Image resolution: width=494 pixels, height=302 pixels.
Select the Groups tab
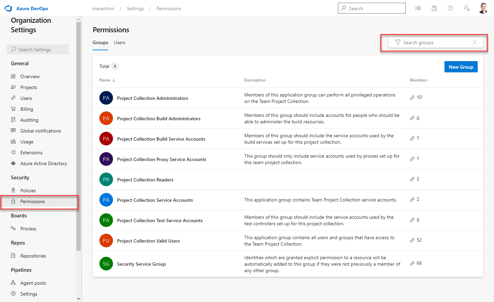point(100,42)
